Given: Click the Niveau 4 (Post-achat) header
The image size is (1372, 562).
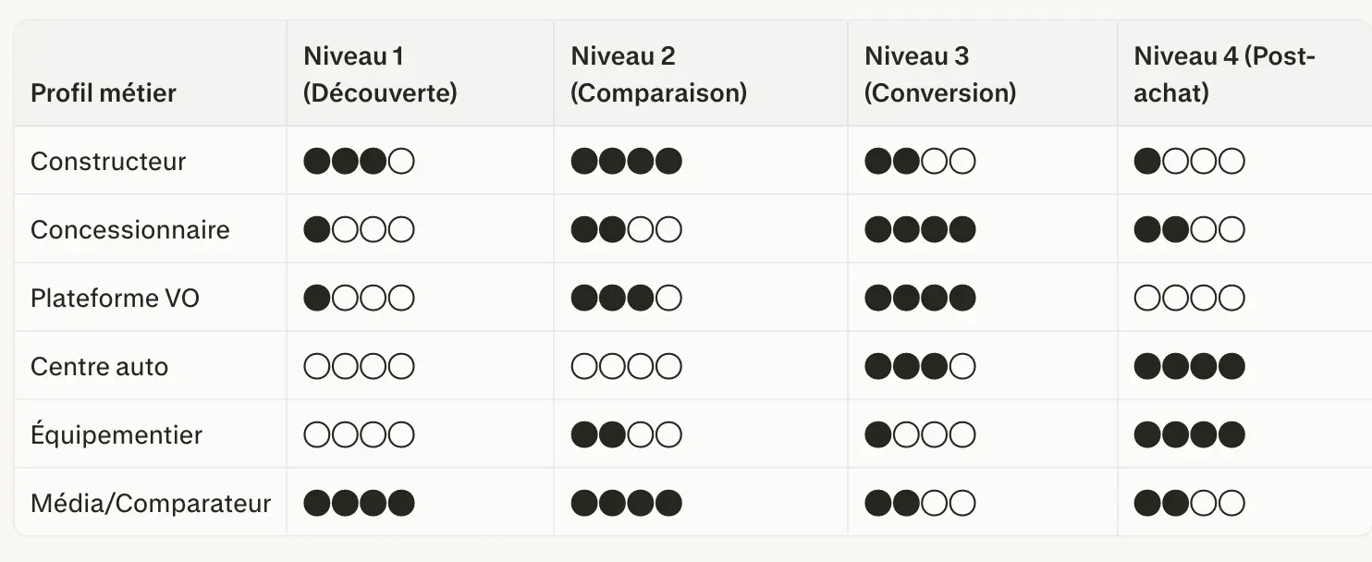Looking at the screenshot, I should (1224, 74).
